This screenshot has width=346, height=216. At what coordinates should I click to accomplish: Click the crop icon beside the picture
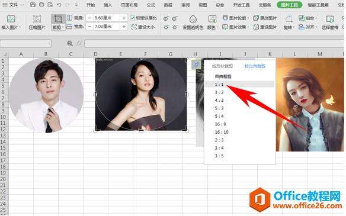(196, 65)
